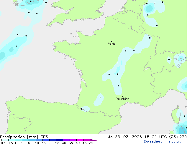Pick the 15–20 mm legend color swatch

click(x=46, y=140)
